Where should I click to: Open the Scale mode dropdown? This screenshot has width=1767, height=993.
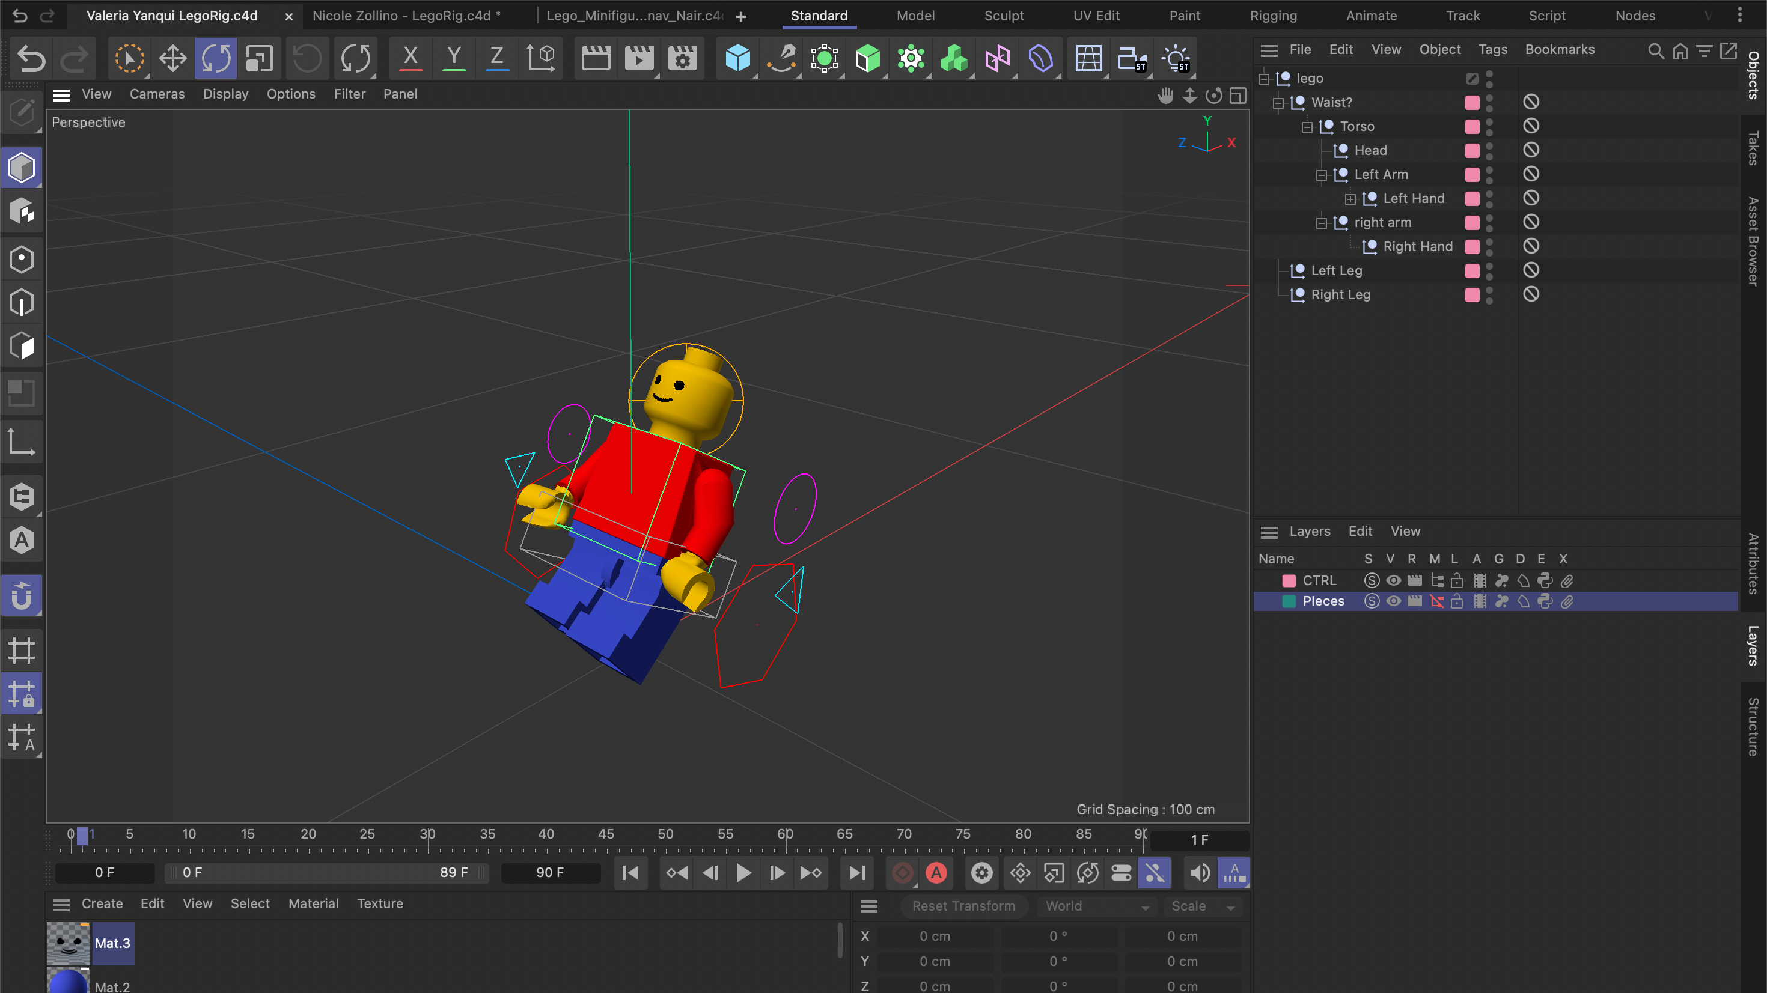tap(1202, 906)
